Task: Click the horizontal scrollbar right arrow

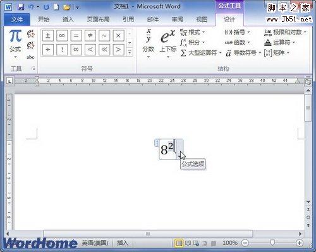Action: (300, 234)
